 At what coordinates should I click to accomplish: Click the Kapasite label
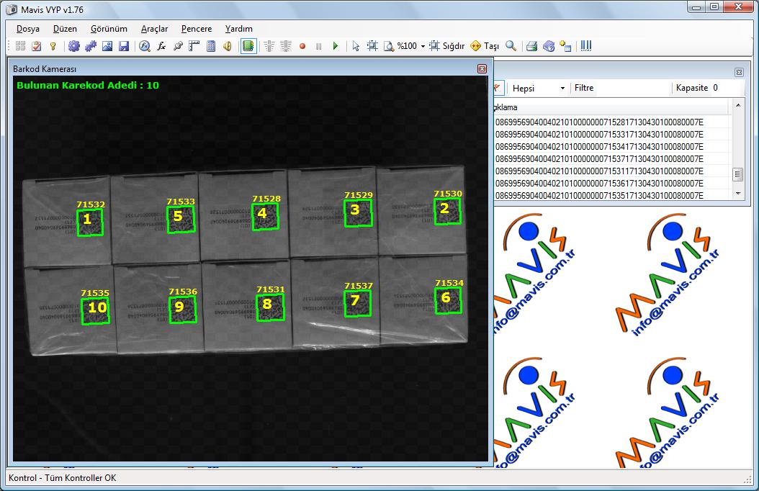[x=692, y=88]
